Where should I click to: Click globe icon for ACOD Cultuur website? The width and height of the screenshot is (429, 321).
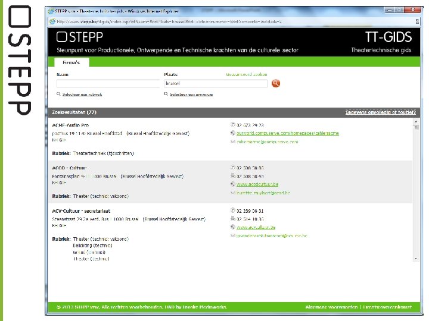tap(233, 184)
